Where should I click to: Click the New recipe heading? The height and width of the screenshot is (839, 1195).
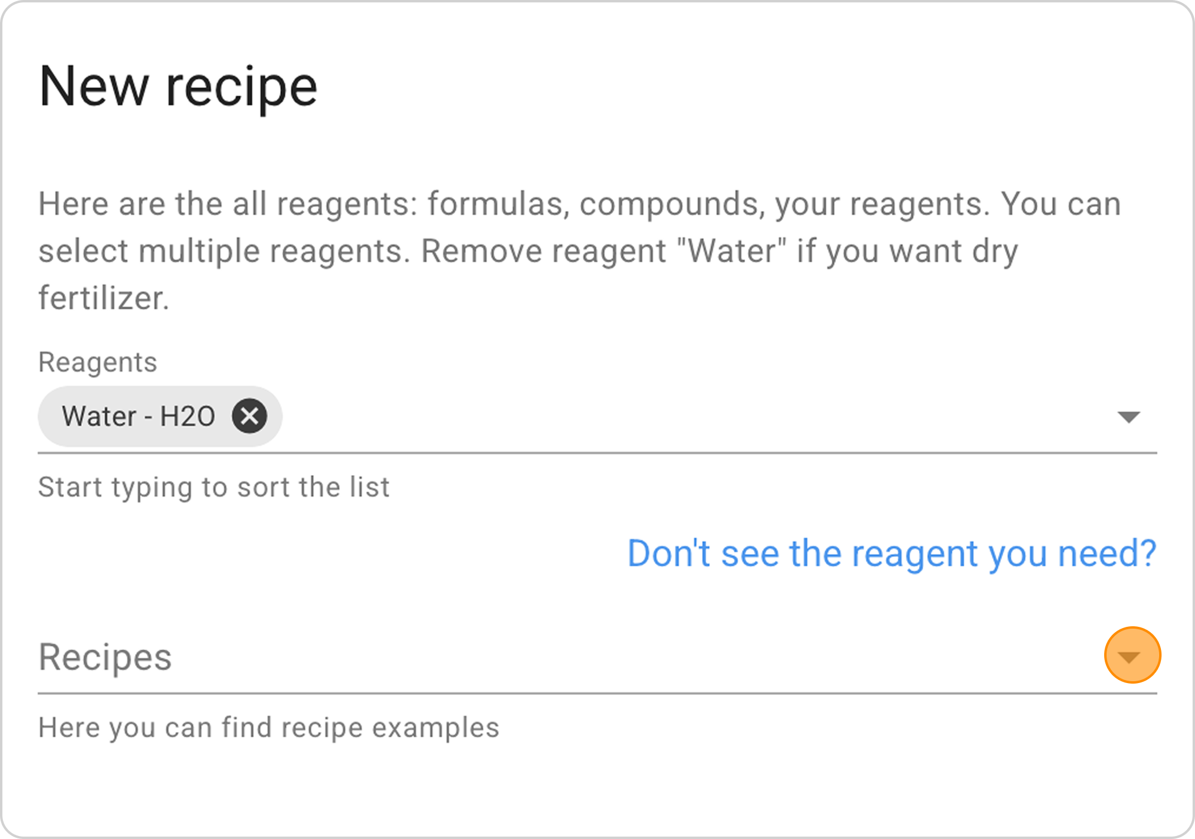[178, 87]
